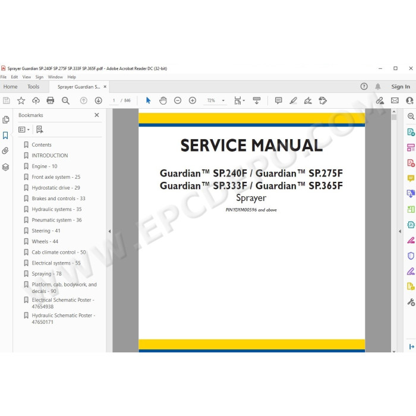
Task: Open Attachments paperclip panel
Action: point(5,151)
